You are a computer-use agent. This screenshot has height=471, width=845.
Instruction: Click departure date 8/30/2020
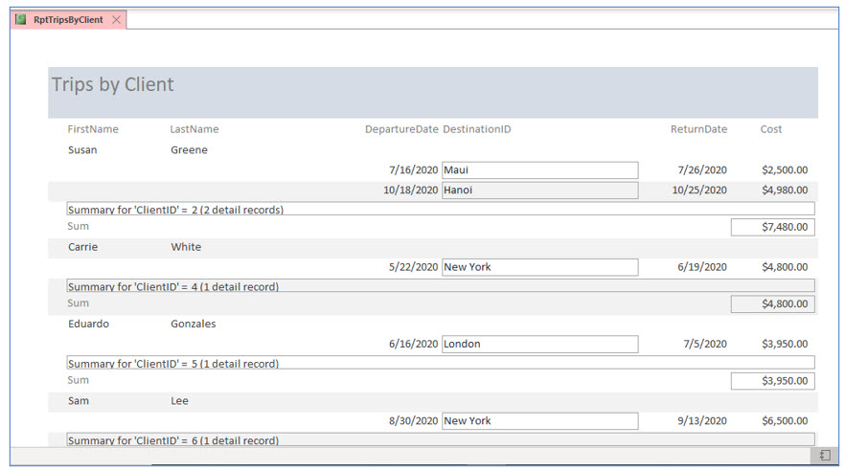pos(413,421)
